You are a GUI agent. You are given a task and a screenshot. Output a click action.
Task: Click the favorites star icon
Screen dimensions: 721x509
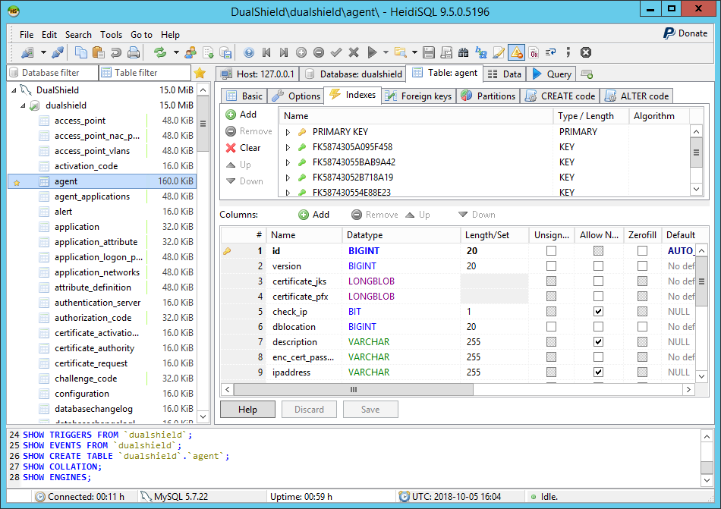[200, 73]
